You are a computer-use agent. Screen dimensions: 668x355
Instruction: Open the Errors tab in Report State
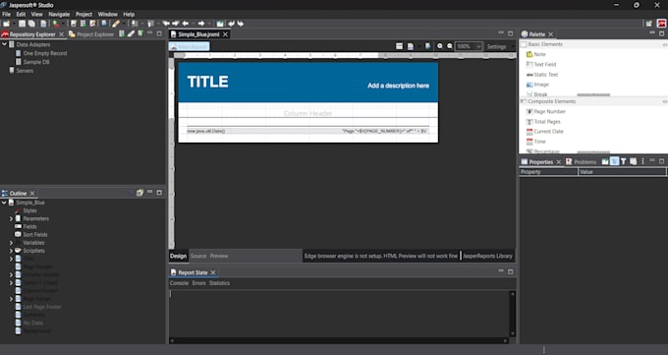click(x=198, y=283)
